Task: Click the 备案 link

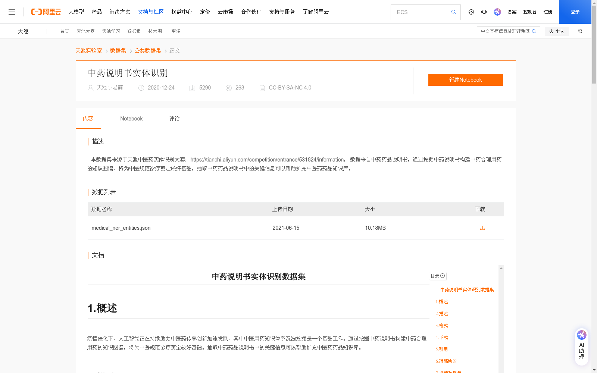Action: 512,12
